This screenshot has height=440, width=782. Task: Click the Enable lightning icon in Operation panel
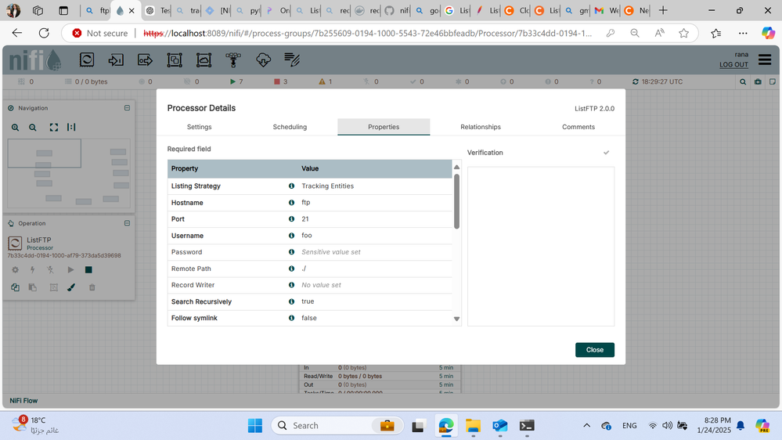pyautogui.click(x=32, y=270)
